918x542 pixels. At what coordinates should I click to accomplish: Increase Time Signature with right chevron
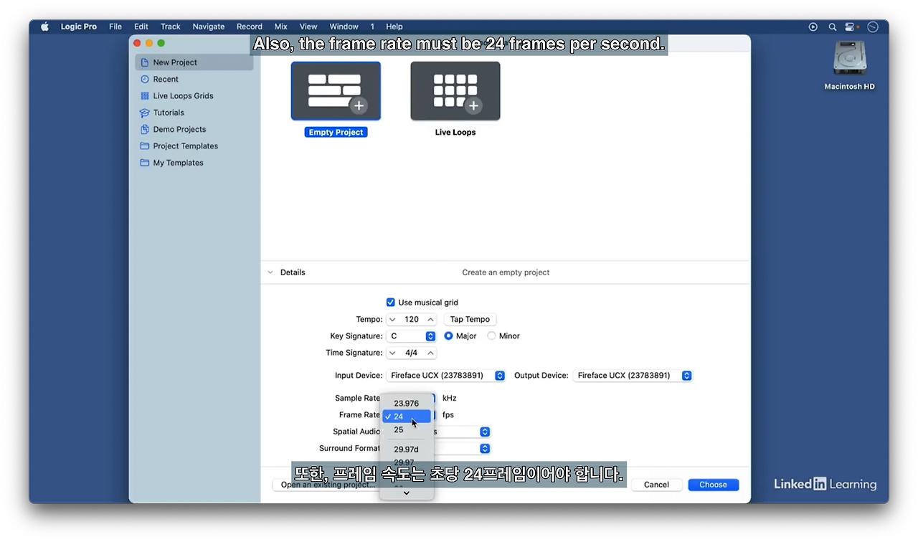point(430,353)
